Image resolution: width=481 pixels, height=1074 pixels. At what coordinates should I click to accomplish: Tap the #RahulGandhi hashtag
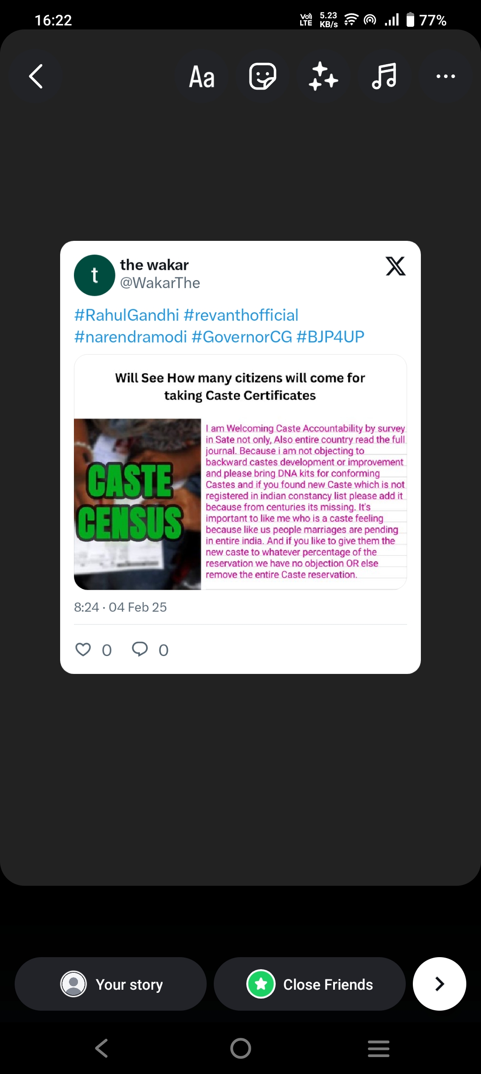[126, 315]
